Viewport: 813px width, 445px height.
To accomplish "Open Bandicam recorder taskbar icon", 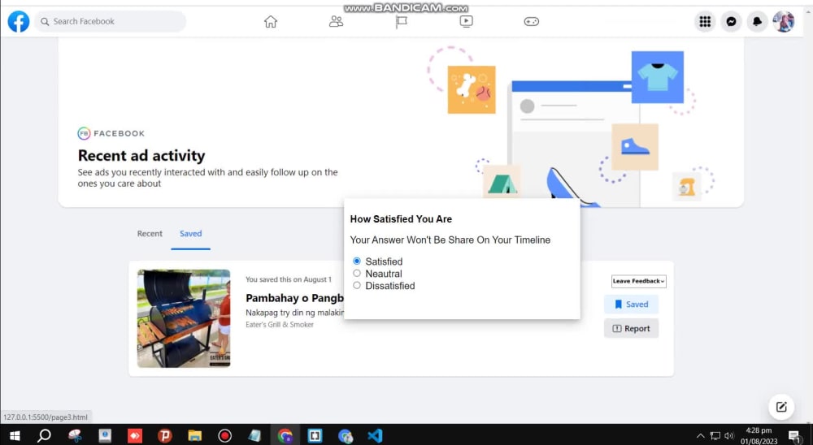I will pos(224,436).
